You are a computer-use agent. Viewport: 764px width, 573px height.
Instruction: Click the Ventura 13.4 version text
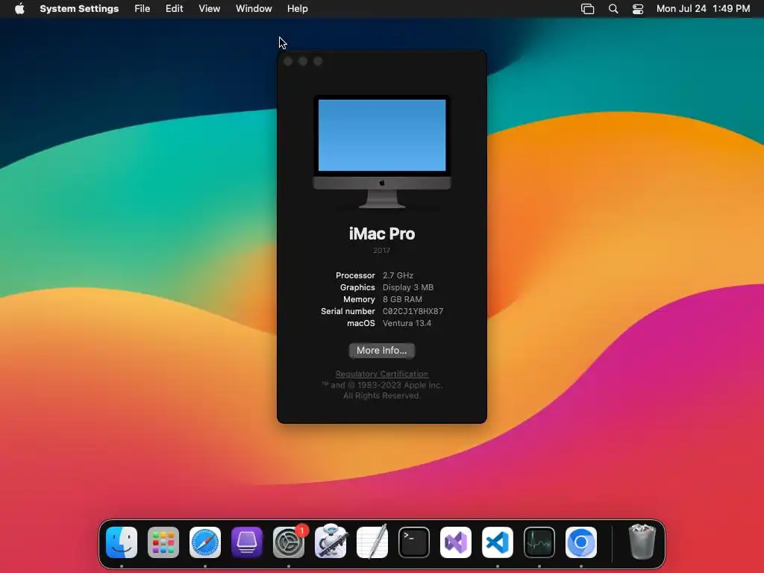(x=407, y=323)
